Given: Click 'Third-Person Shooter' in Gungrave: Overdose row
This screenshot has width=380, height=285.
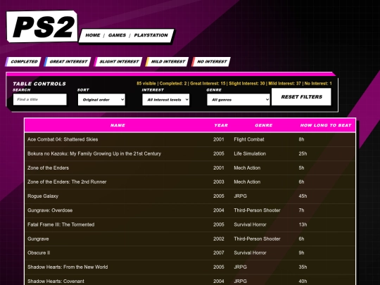Looking at the screenshot, I should (257, 210).
